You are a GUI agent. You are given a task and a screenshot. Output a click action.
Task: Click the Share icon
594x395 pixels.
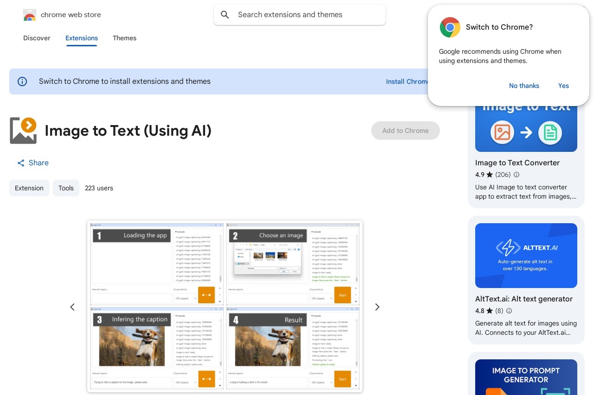coord(21,163)
